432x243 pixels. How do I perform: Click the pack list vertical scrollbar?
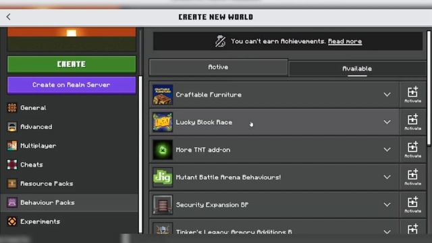coord(429,88)
